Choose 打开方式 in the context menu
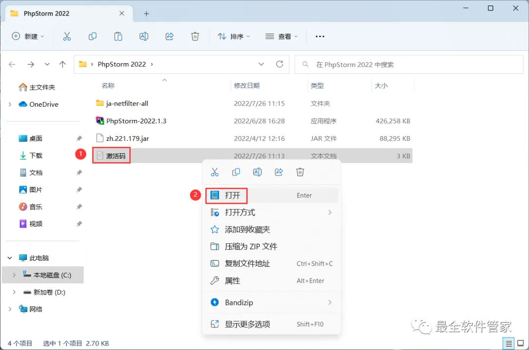 point(271,212)
